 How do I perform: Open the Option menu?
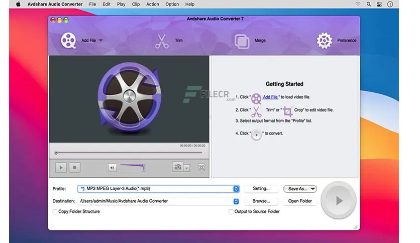tap(172, 5)
